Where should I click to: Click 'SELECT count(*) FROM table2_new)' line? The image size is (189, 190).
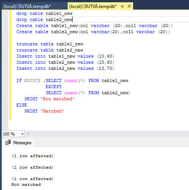[x=88, y=93]
